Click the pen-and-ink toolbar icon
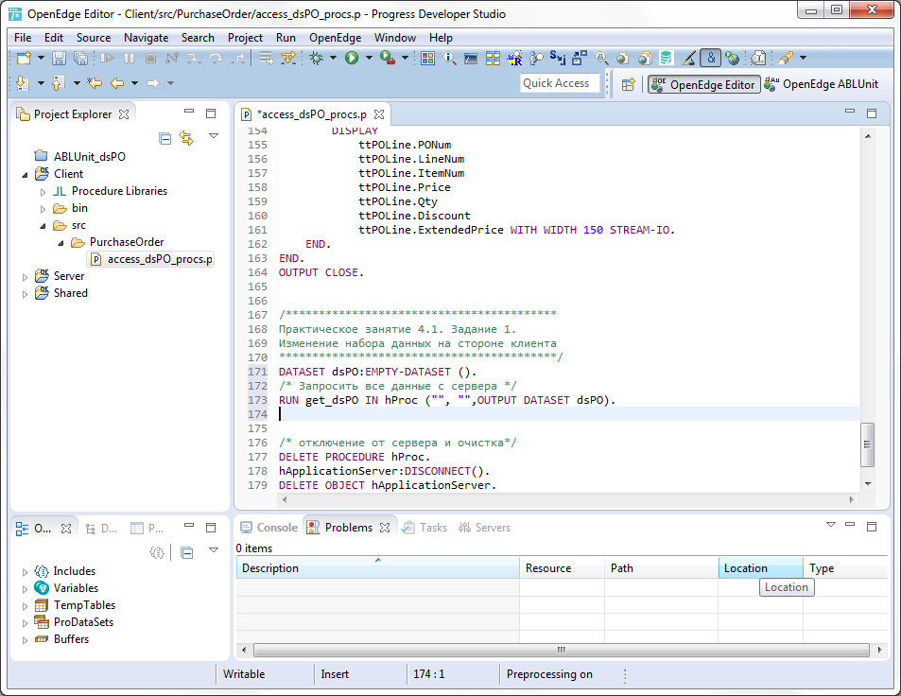The width and height of the screenshot is (901, 696). pyautogui.click(x=688, y=58)
